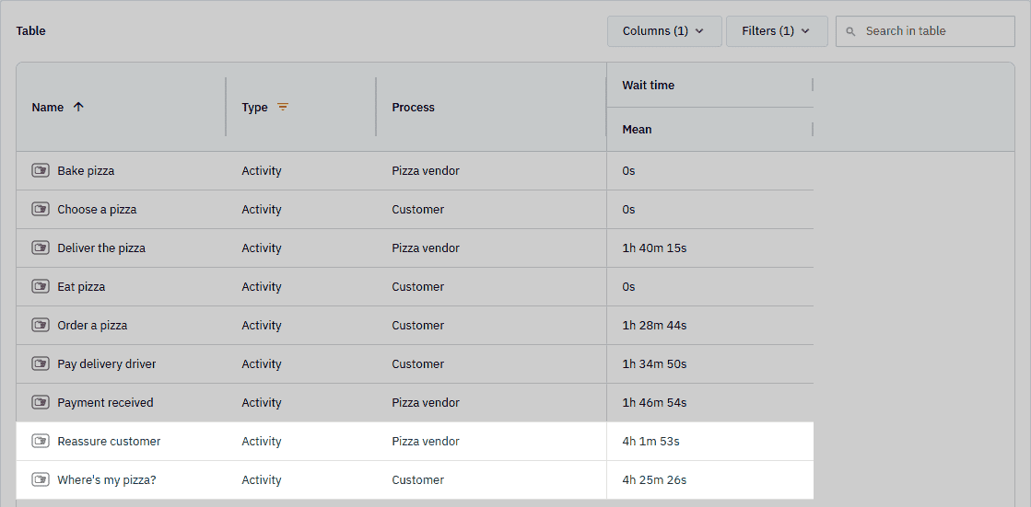Click activity icon beside Choose a pizza
Viewport: 1031px width, 507px height.
[41, 210]
